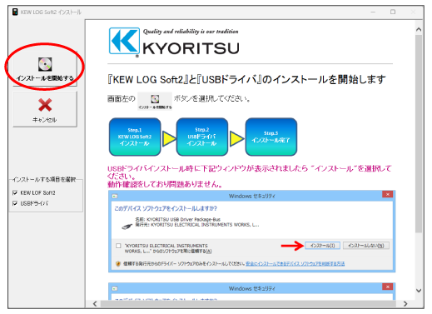The height and width of the screenshot is (314, 432).
Task: Click the インストール(I) button in security dialog
Action: 322,246
